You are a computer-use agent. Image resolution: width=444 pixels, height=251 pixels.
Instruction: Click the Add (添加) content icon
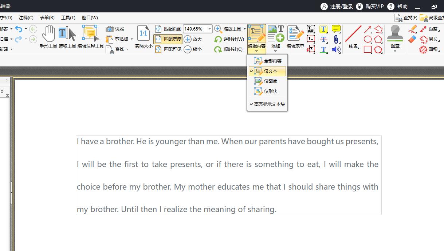(276, 33)
